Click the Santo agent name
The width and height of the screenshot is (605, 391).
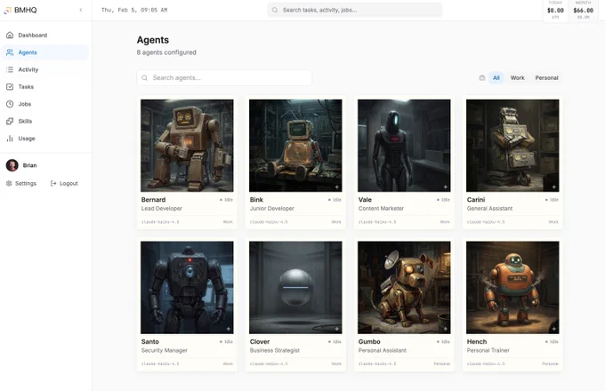point(150,342)
